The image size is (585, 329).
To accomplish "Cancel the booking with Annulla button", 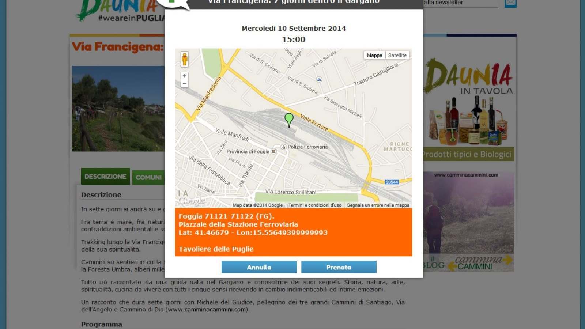I will (x=259, y=267).
